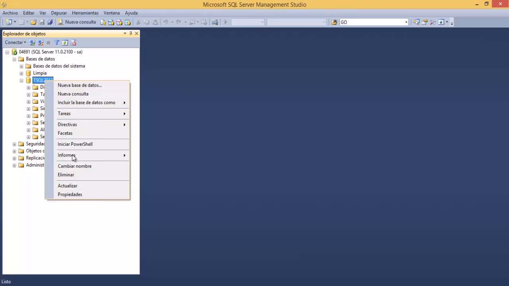
Task: Expand the Limpia database node
Action: tap(21, 73)
